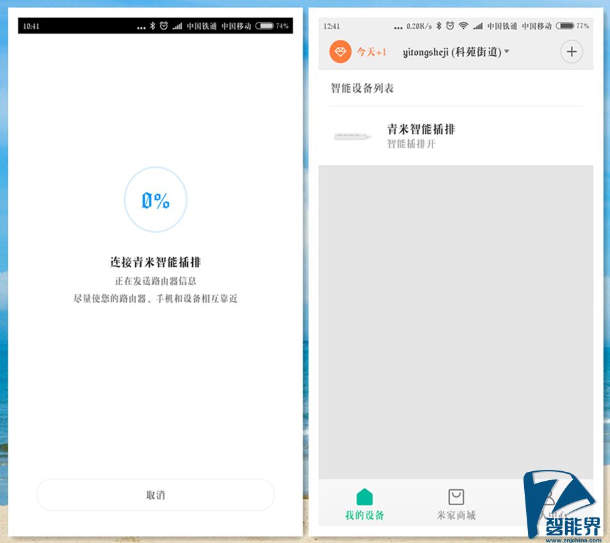Tap the 77% battery icon in the status bar
610x543 pixels.
tap(565, 26)
